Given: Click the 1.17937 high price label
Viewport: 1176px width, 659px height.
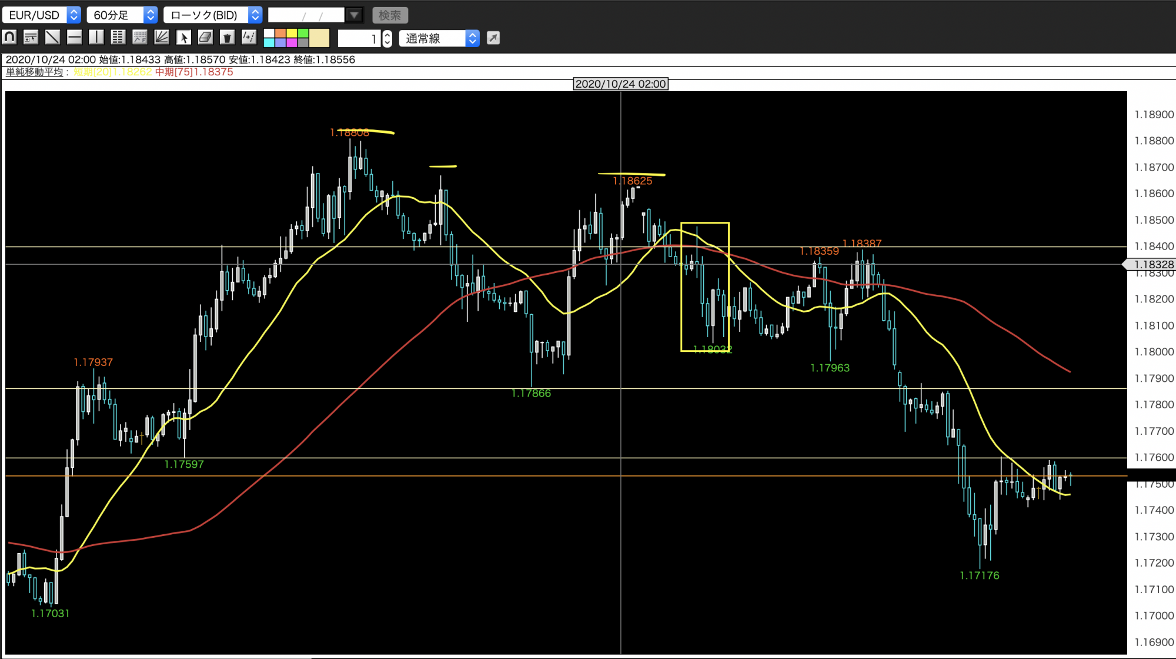Looking at the screenshot, I should coord(93,362).
